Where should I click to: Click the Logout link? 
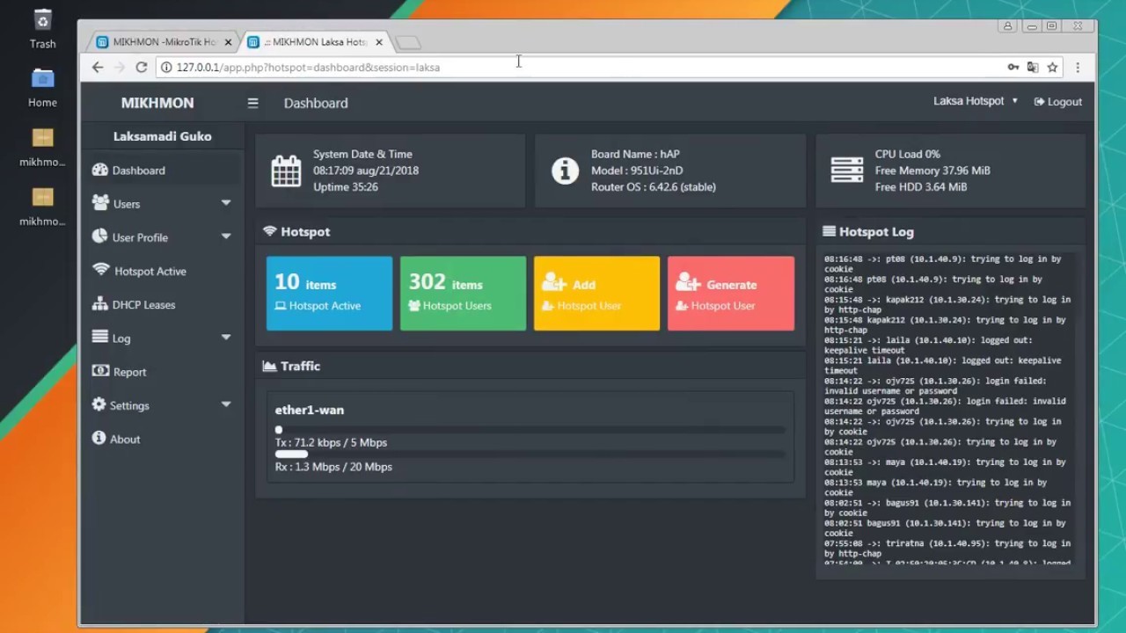[1058, 102]
